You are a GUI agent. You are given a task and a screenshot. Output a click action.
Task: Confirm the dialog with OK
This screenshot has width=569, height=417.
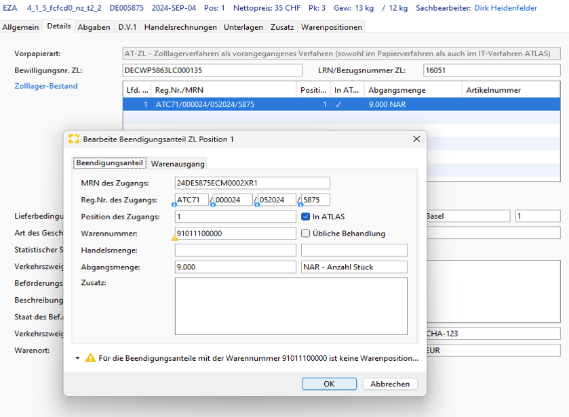click(329, 384)
